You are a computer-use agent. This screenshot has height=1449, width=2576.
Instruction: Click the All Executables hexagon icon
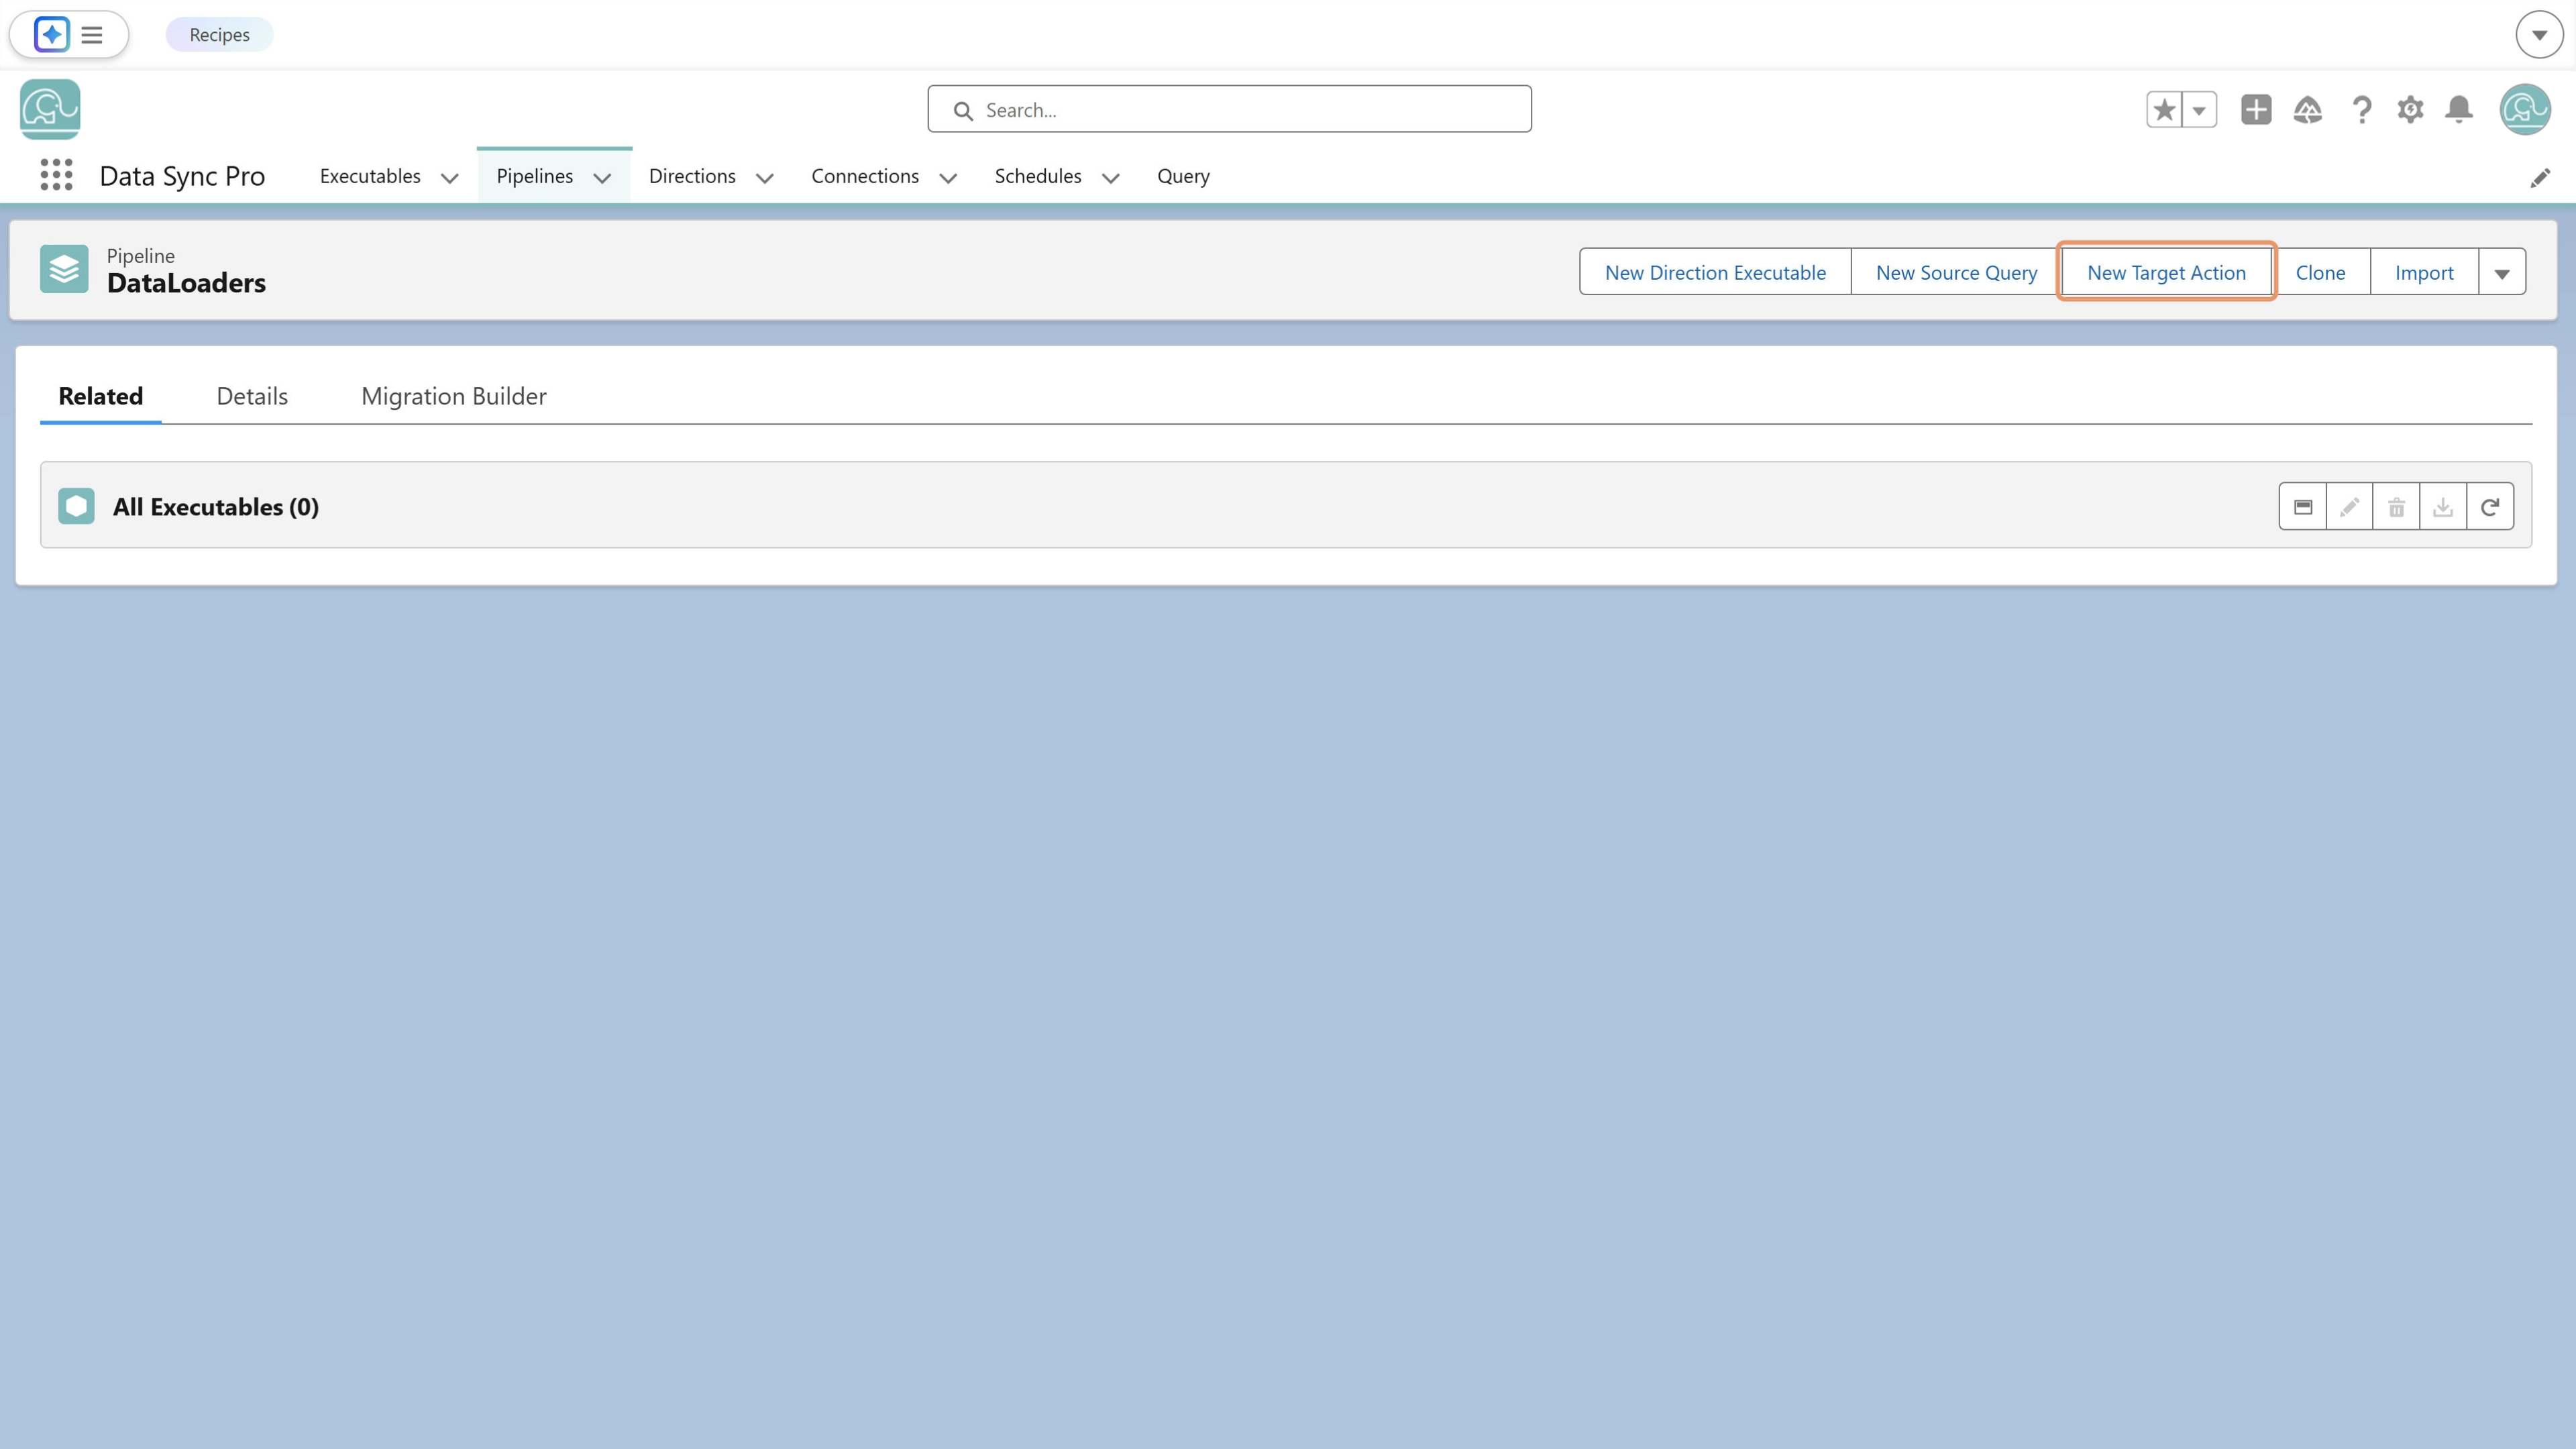pyautogui.click(x=76, y=506)
